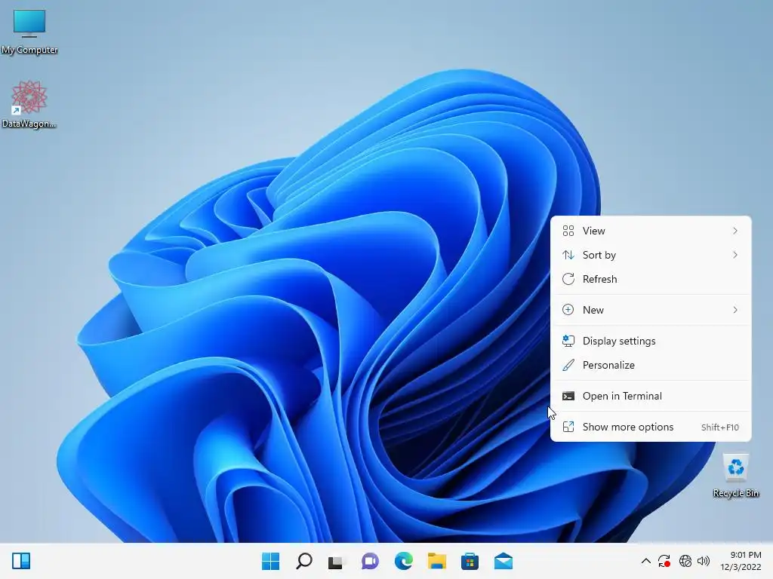Open Microsoft Store from taskbar
Viewport: 773px width, 579px height.
coord(470,561)
